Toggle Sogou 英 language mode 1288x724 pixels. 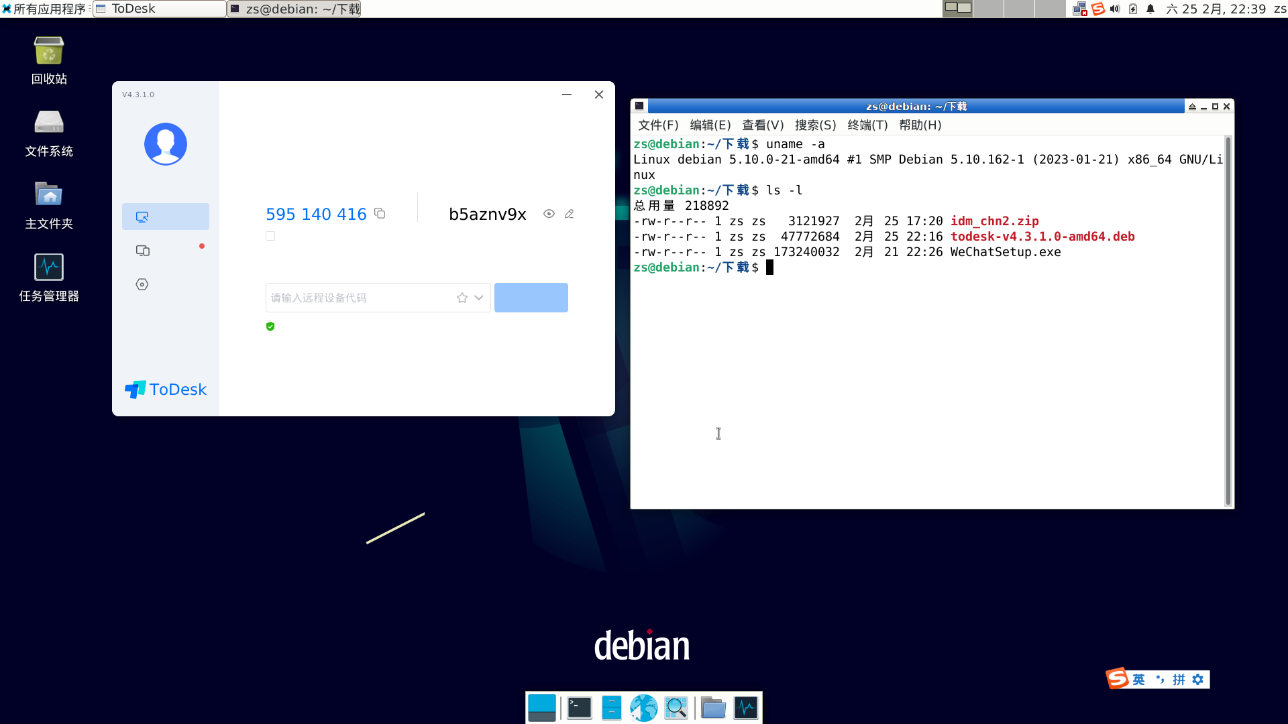1138,680
